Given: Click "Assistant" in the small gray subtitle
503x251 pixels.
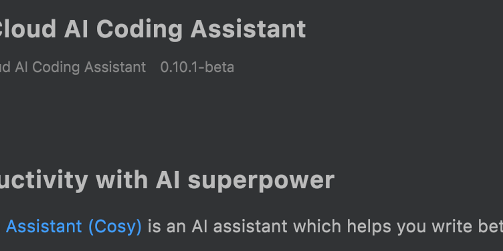Looking at the screenshot, I should (x=115, y=67).
